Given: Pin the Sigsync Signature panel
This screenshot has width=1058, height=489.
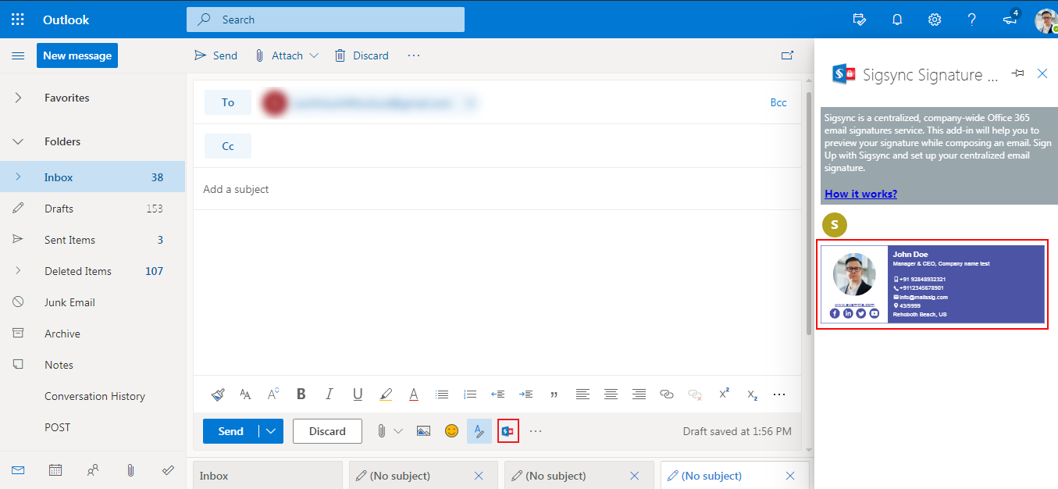Looking at the screenshot, I should [1017, 73].
